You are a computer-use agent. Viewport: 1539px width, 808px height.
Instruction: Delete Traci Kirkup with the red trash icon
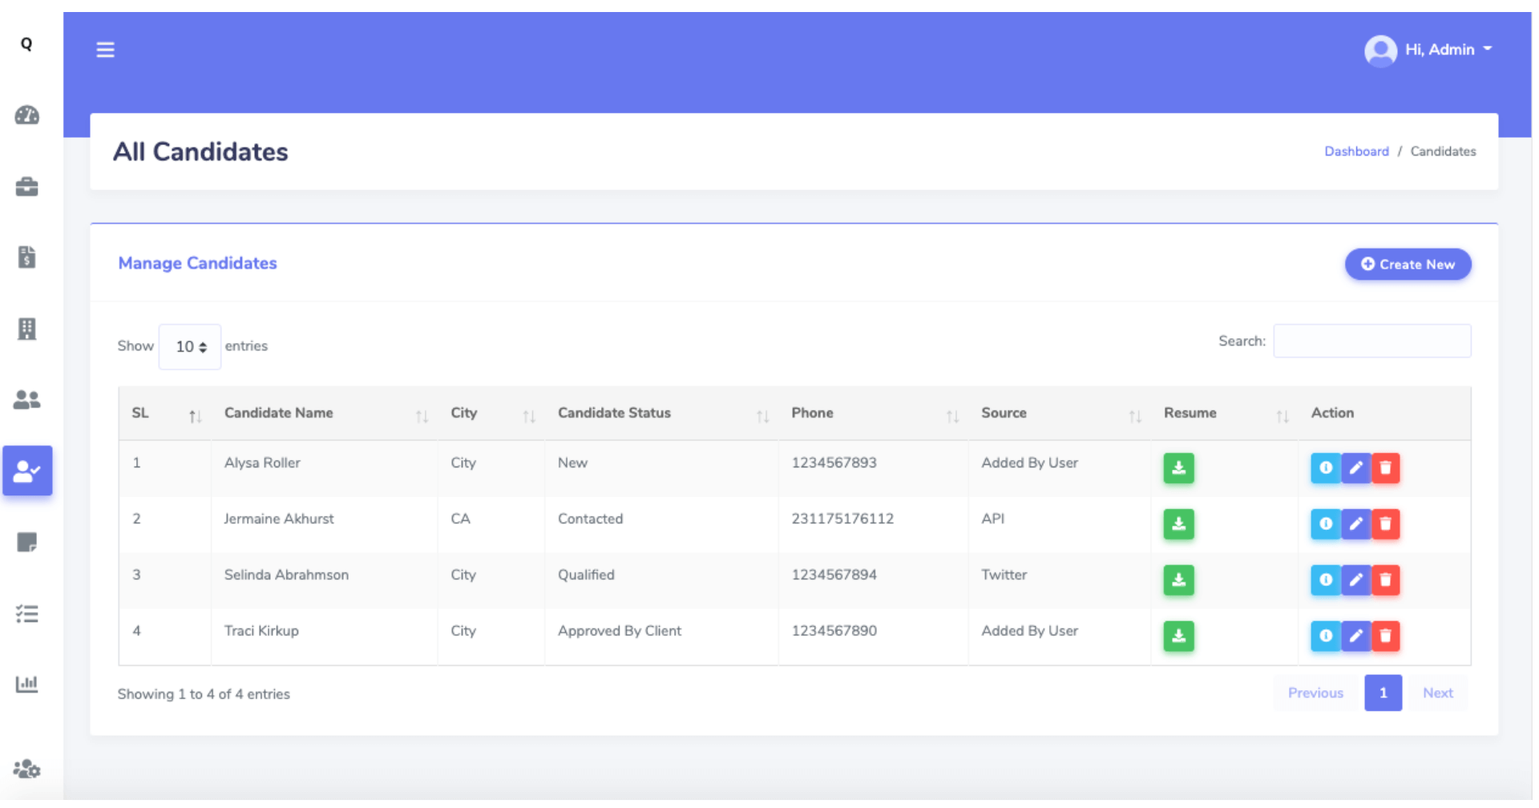1386,636
